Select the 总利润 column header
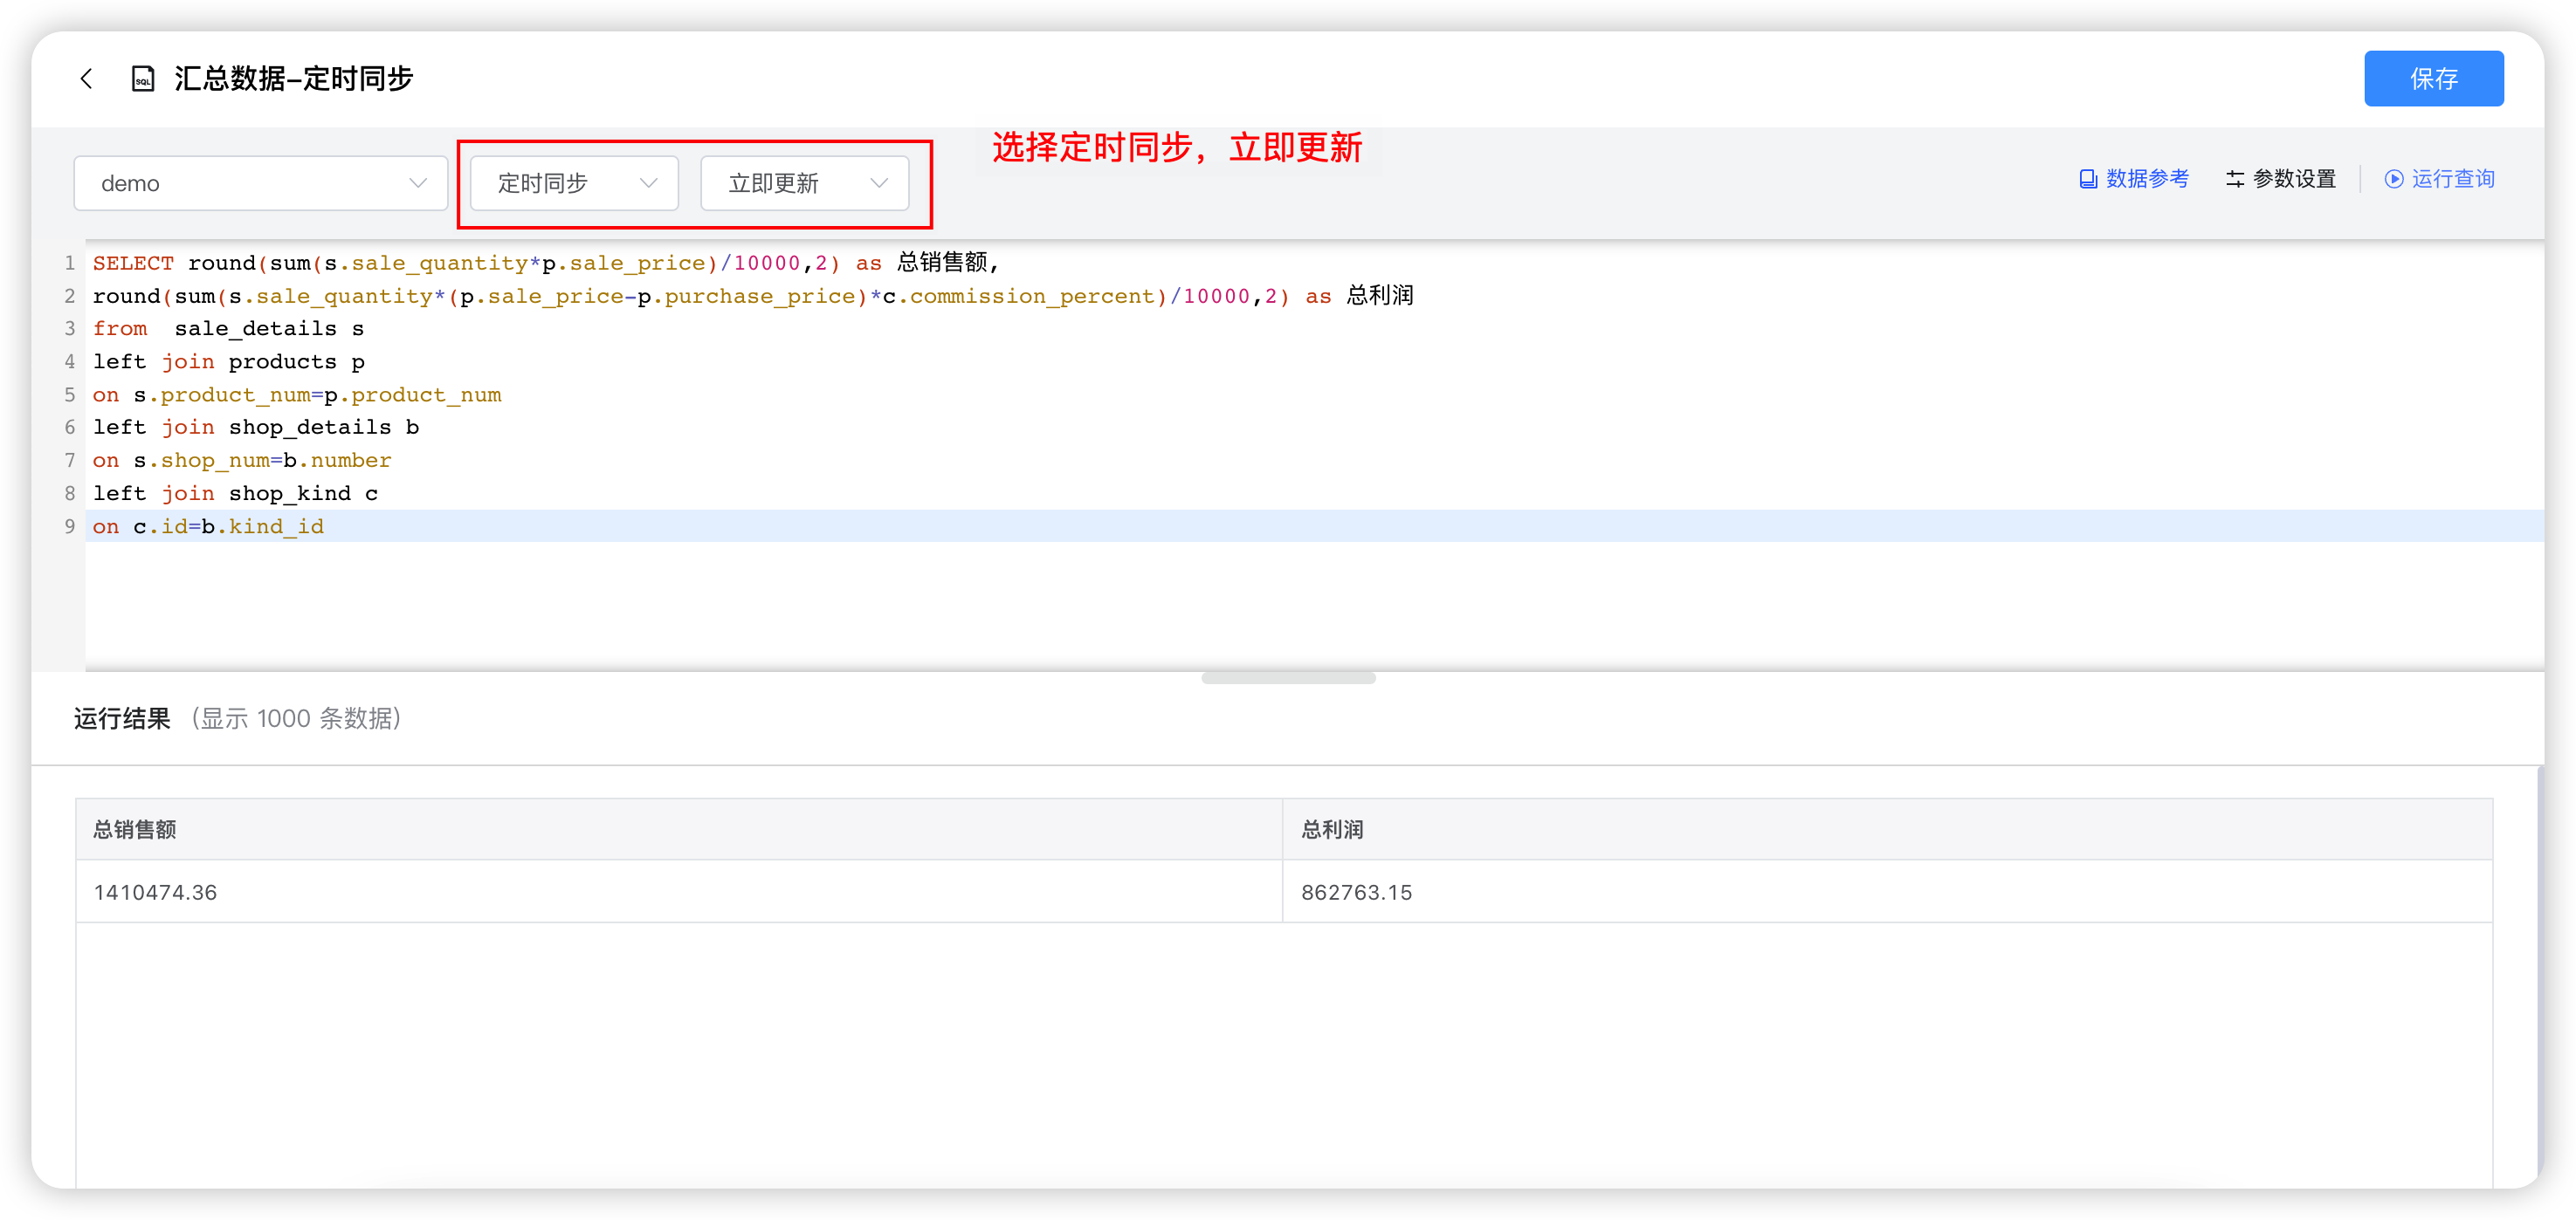This screenshot has width=2576, height=1220. [1331, 828]
